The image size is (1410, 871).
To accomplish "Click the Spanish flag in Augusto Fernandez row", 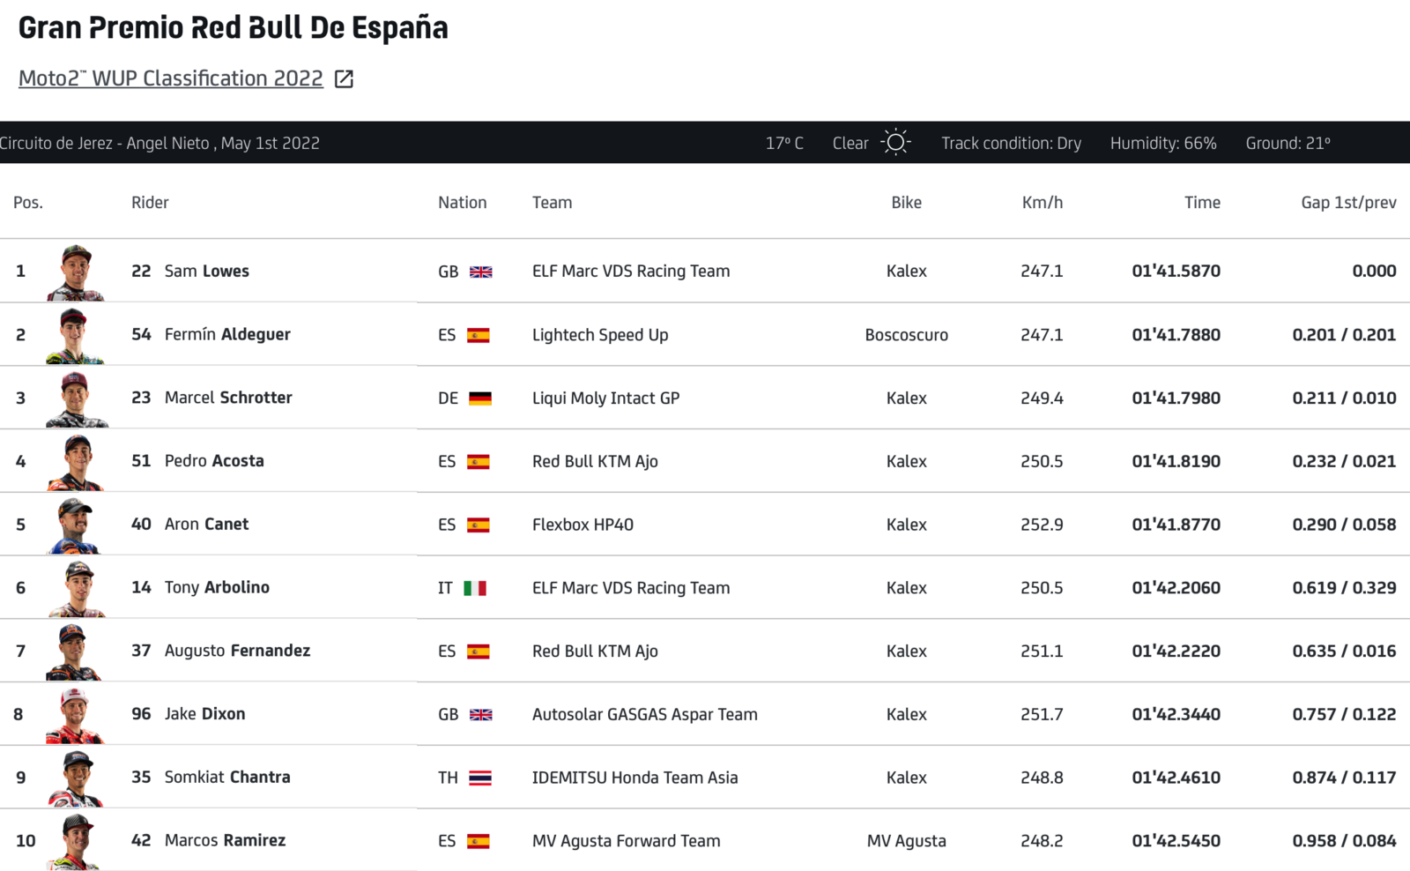I will point(479,651).
